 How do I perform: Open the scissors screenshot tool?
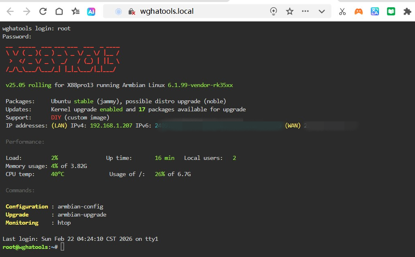(342, 11)
